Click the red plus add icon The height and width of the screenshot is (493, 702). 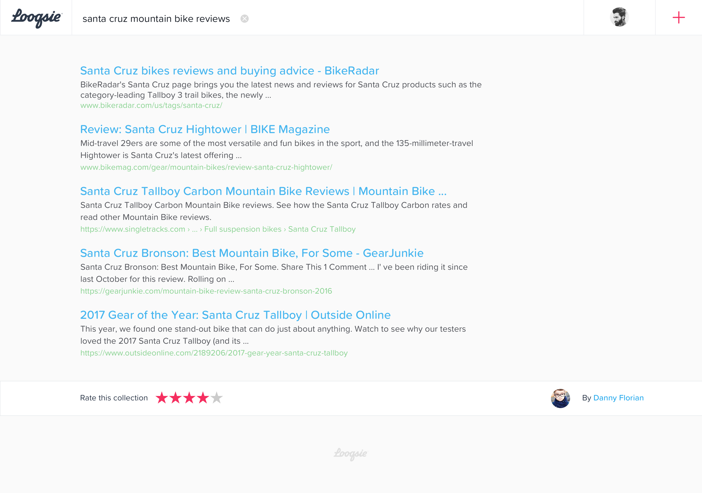678,18
